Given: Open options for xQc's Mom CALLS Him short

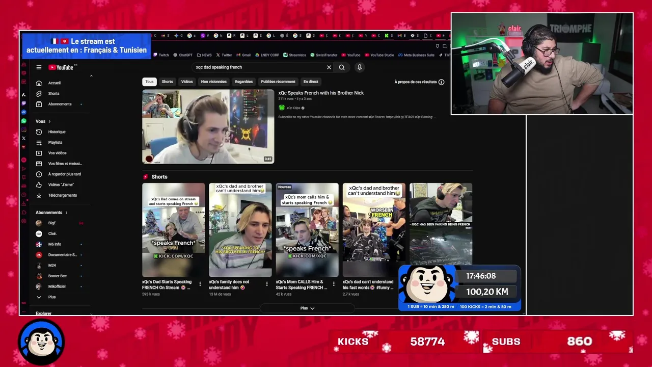Looking at the screenshot, I should [334, 284].
